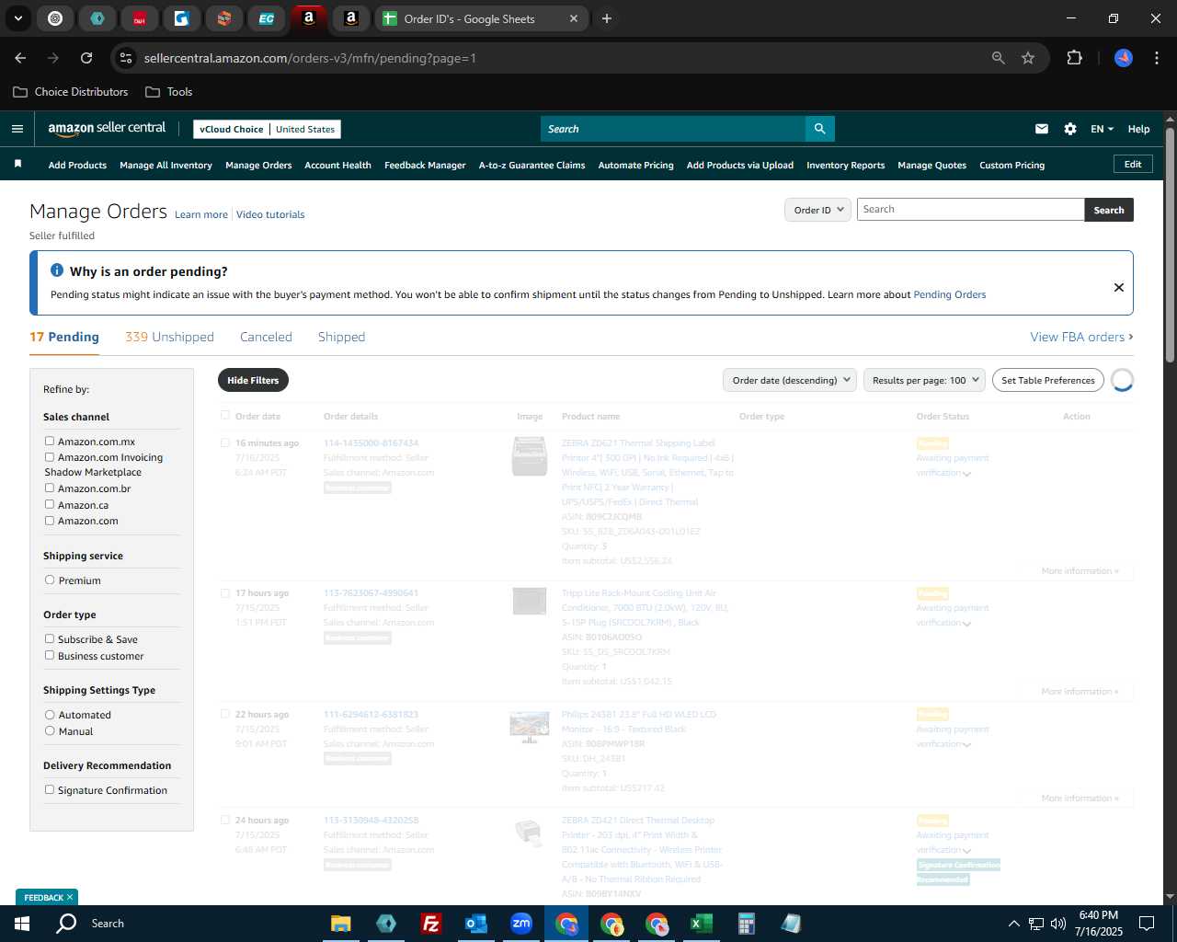
Task: Go back in browser history
Action: 20,58
